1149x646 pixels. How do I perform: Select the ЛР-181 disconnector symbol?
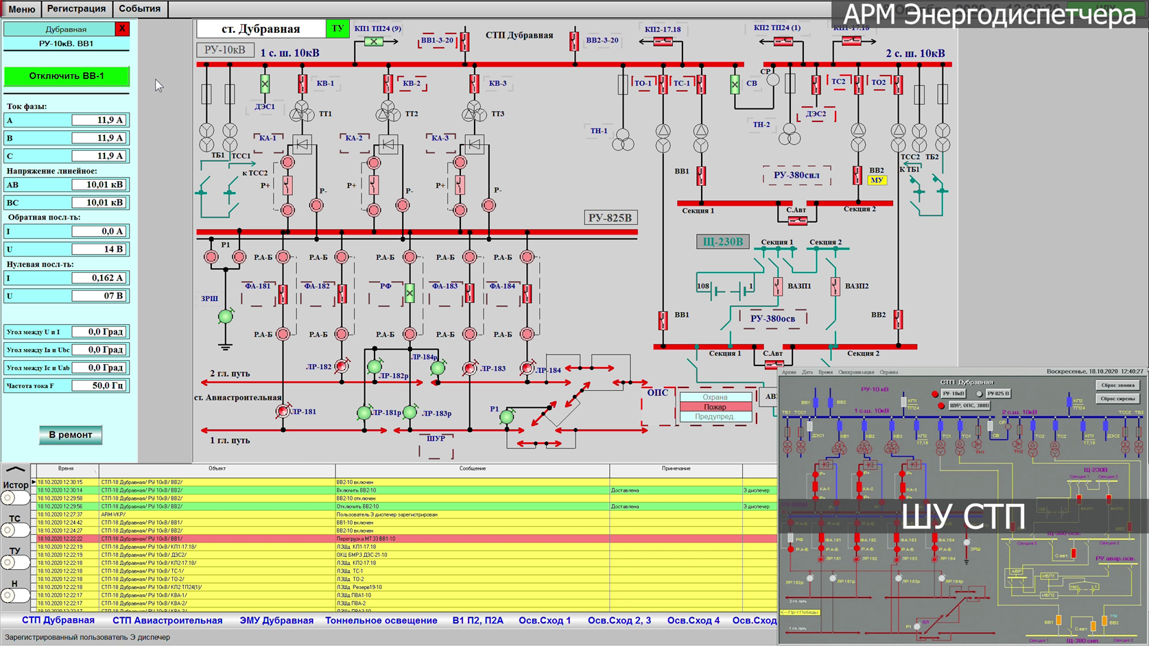pyautogui.click(x=283, y=411)
